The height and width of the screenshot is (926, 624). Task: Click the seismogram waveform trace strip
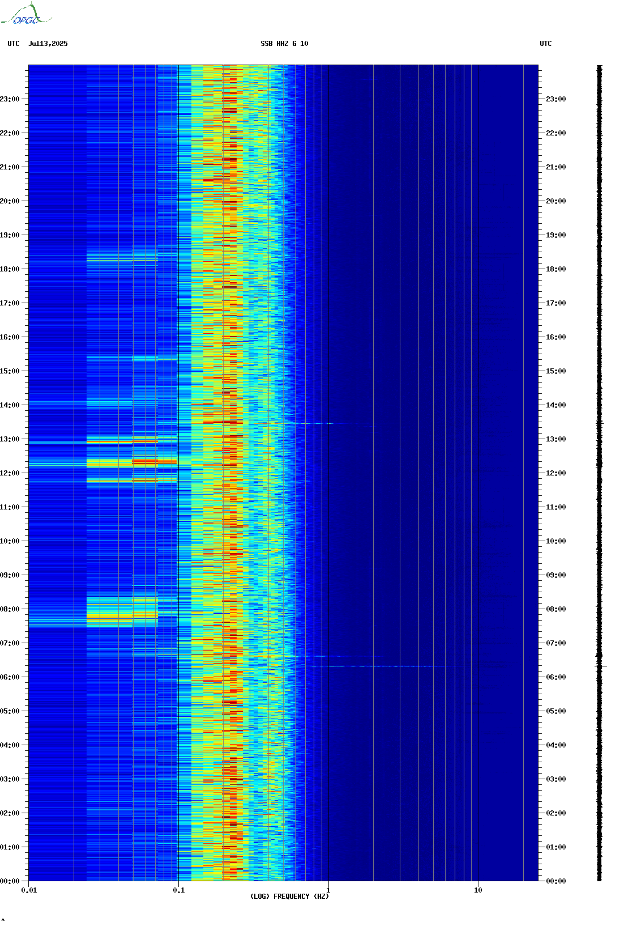[600, 473]
